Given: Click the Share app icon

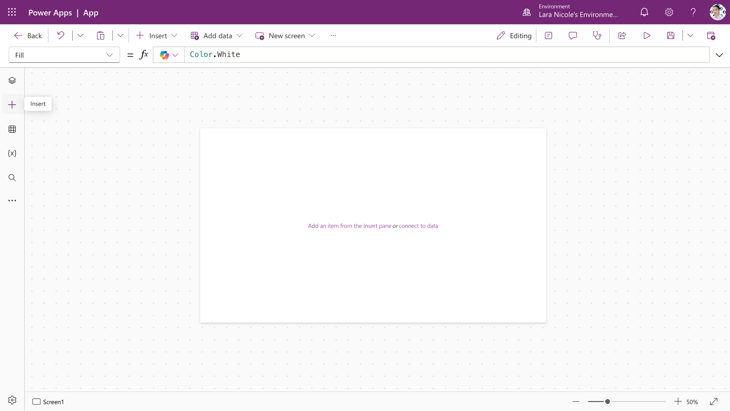Looking at the screenshot, I should 622,36.
